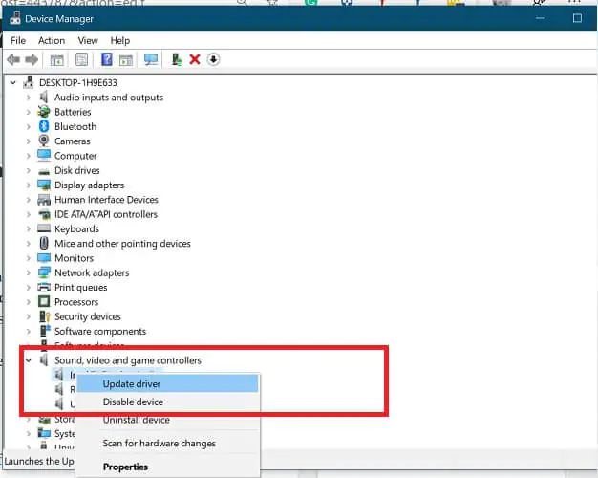Click the red X uninstall device icon

coord(195,59)
